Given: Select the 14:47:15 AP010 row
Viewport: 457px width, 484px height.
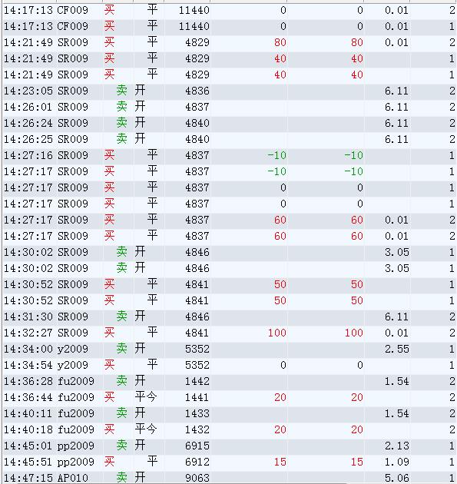Looking at the screenshot, I should coord(230,477).
